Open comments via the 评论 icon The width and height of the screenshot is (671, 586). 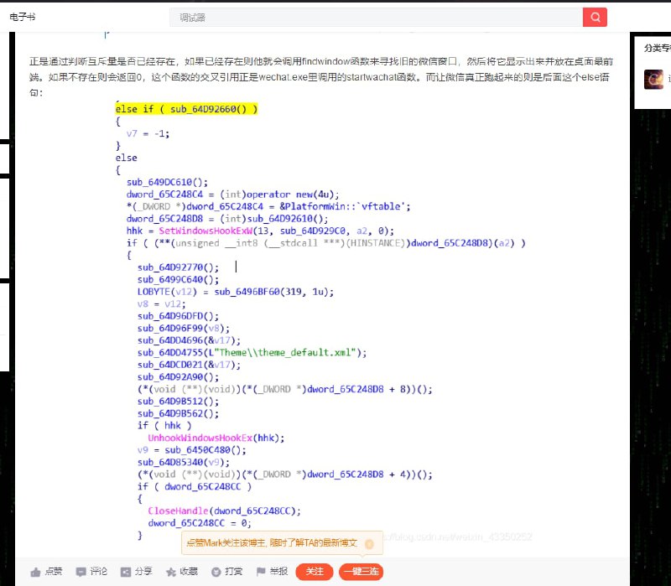click(91, 572)
